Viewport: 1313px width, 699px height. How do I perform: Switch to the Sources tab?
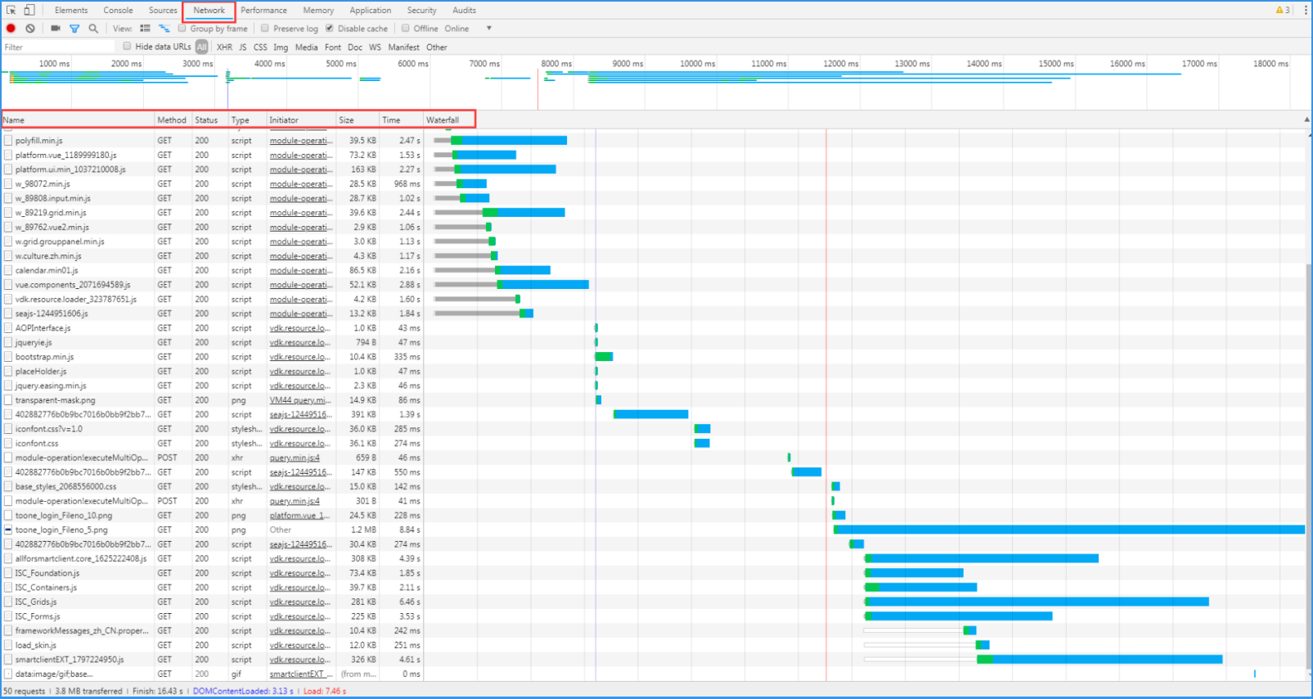point(163,10)
